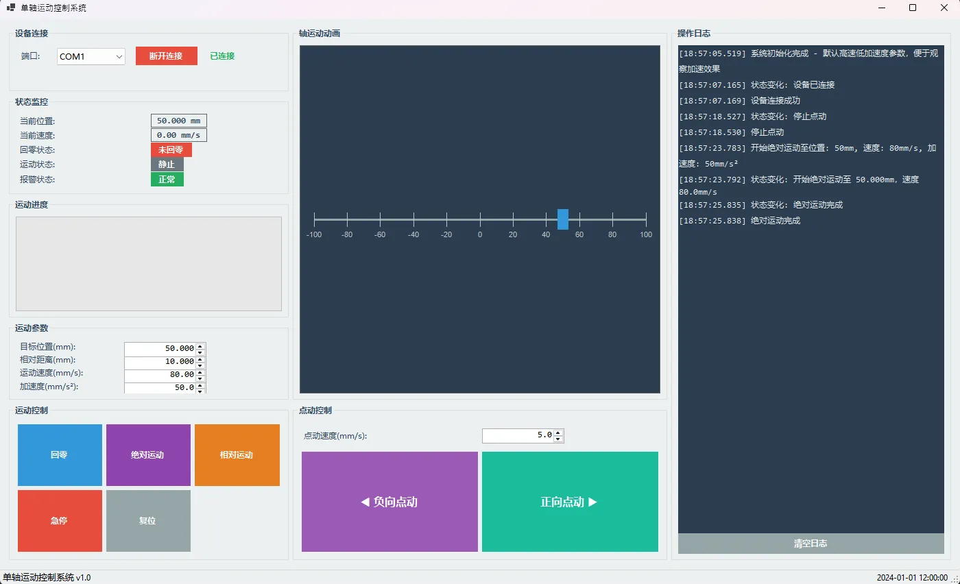Click the red 断开连接 disconnect button
The image size is (960, 584).
[166, 56]
